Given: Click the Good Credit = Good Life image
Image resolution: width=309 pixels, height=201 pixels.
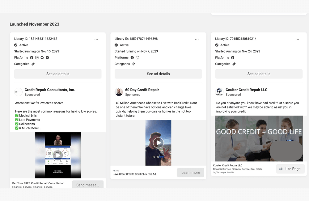Looking at the screenshot, I should coord(259,138).
